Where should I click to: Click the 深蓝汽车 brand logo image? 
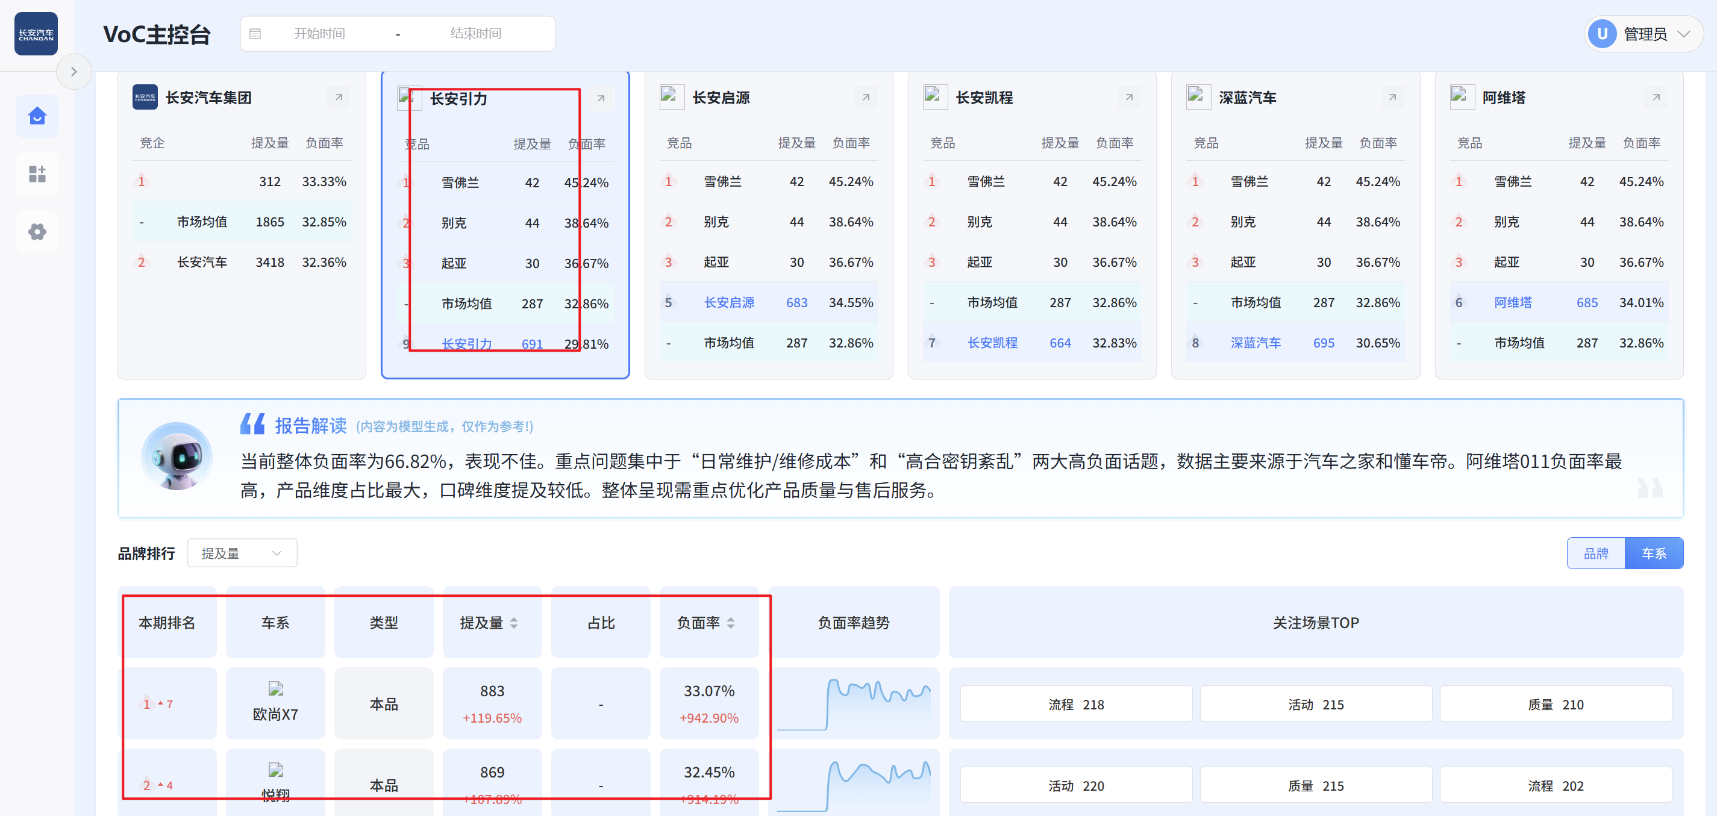point(1198,97)
